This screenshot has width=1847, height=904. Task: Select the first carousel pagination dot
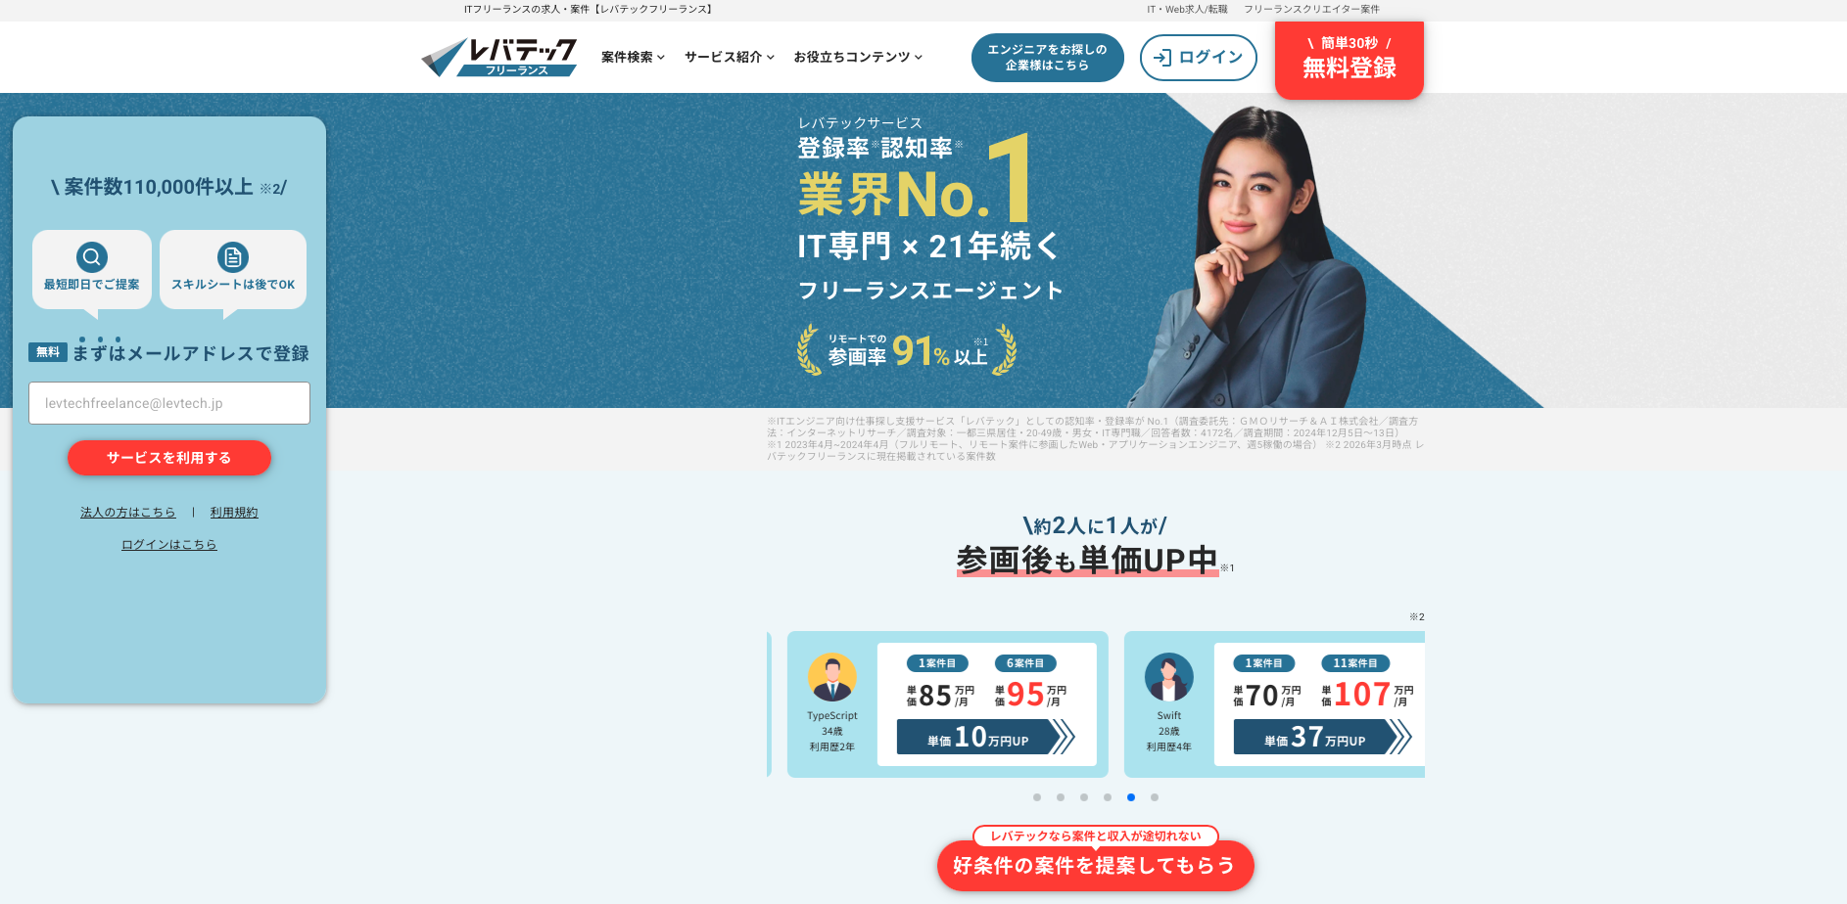click(x=1037, y=797)
